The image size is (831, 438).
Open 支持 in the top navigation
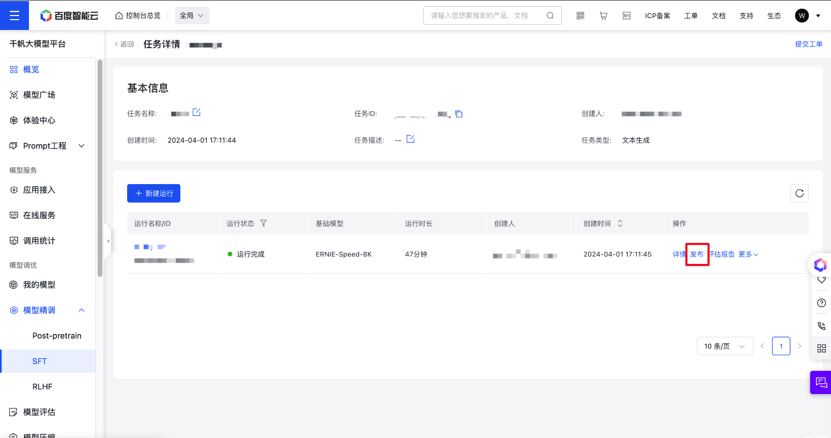746,16
